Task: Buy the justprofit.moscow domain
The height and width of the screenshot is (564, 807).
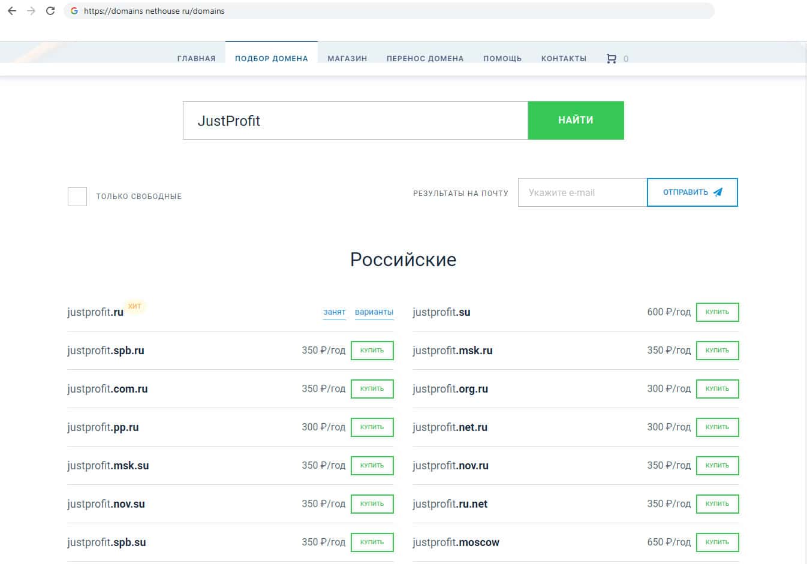Action: point(717,542)
